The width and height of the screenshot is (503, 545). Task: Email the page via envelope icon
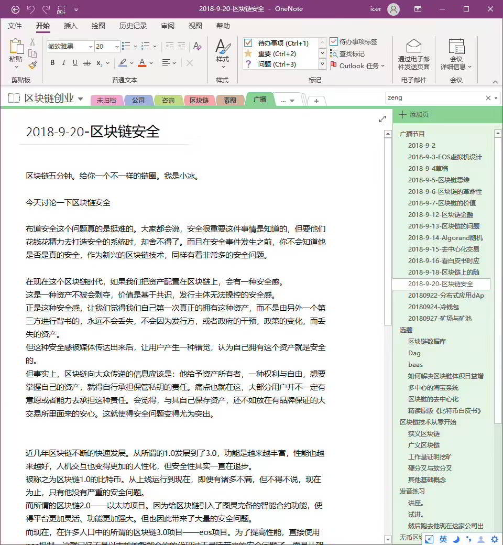click(x=413, y=54)
